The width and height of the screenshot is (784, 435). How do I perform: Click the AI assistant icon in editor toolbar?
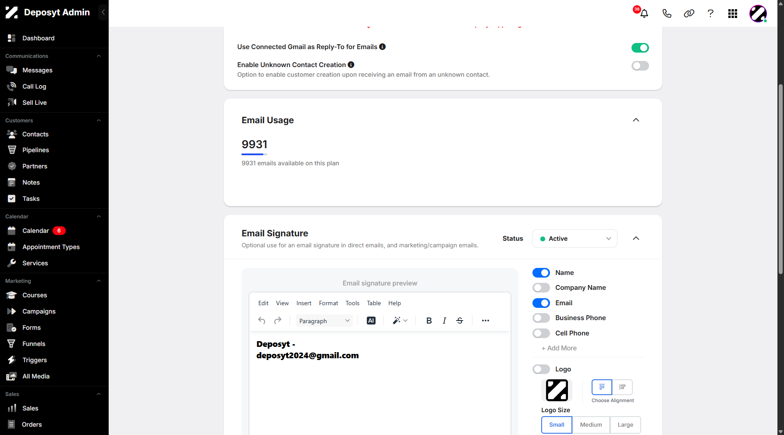point(371,321)
